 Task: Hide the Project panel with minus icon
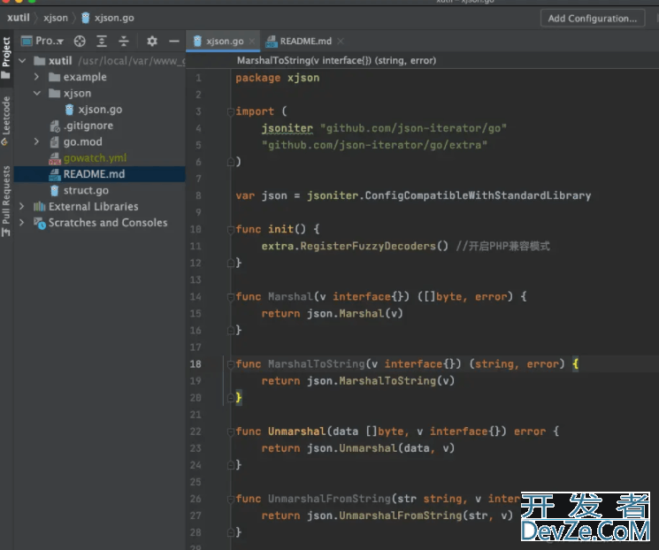click(x=173, y=41)
